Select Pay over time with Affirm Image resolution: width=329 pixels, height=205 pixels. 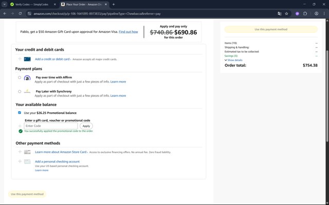pyautogui.click(x=20, y=77)
